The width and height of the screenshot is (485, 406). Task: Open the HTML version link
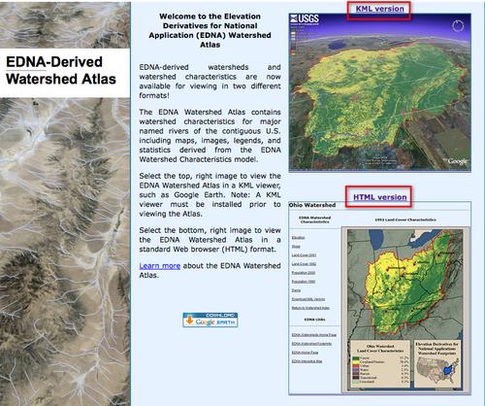click(x=379, y=197)
